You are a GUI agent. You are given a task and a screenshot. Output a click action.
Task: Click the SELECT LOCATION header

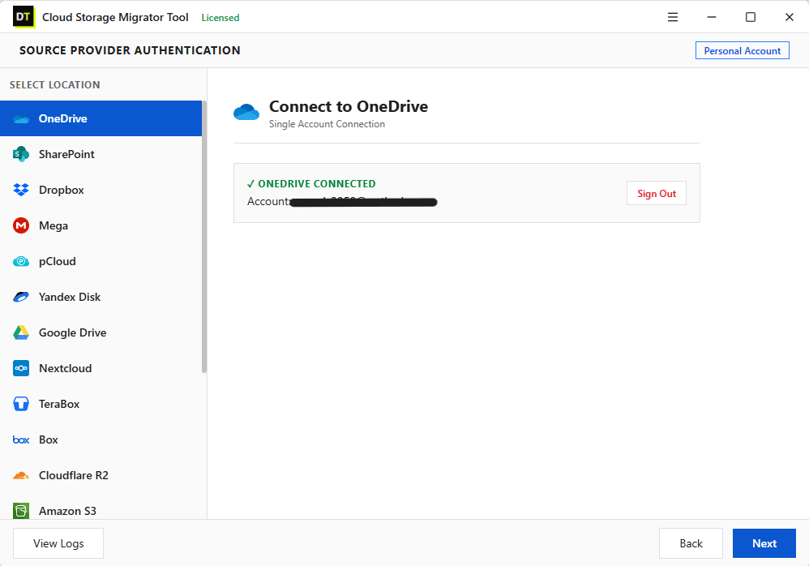pos(54,84)
